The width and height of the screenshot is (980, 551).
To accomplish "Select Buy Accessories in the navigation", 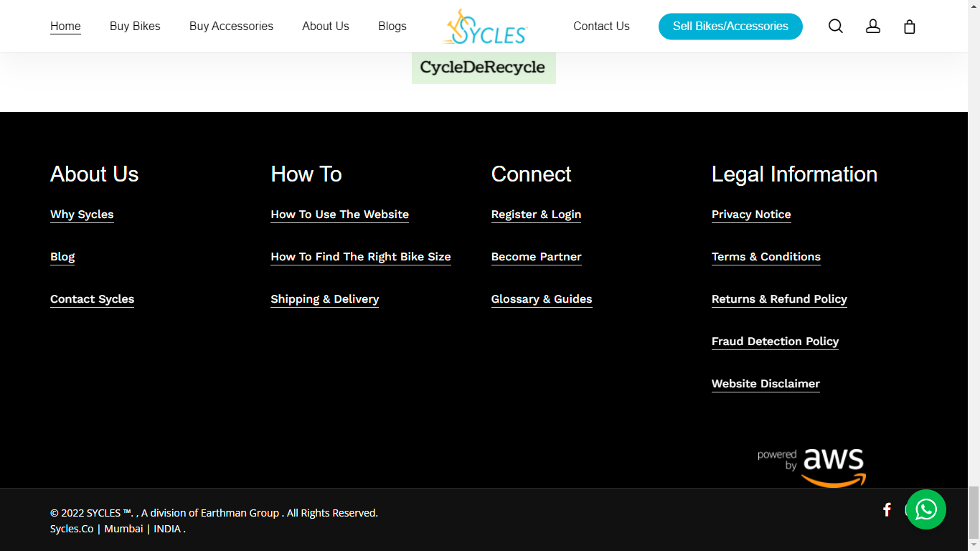I will [x=231, y=26].
